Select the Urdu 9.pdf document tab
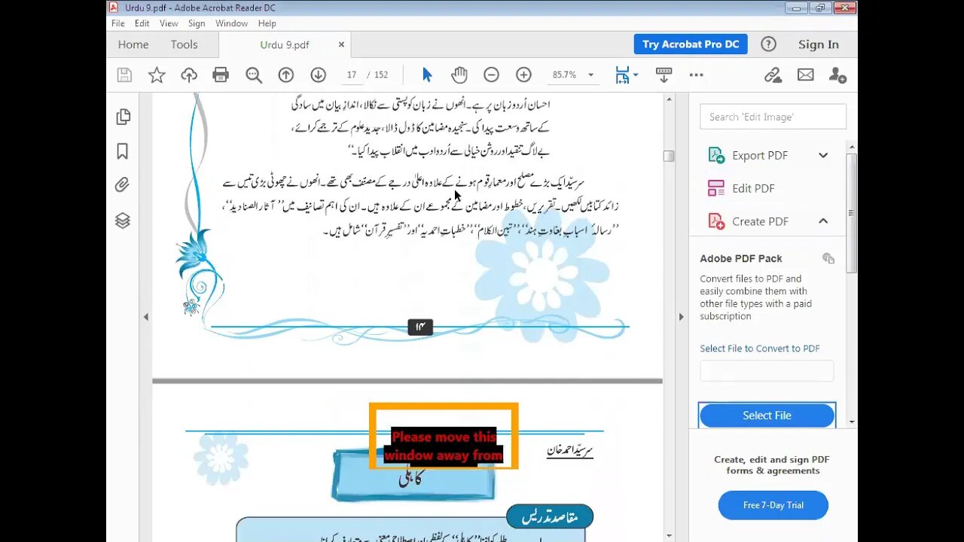Screen dimensions: 964x542 285,44
